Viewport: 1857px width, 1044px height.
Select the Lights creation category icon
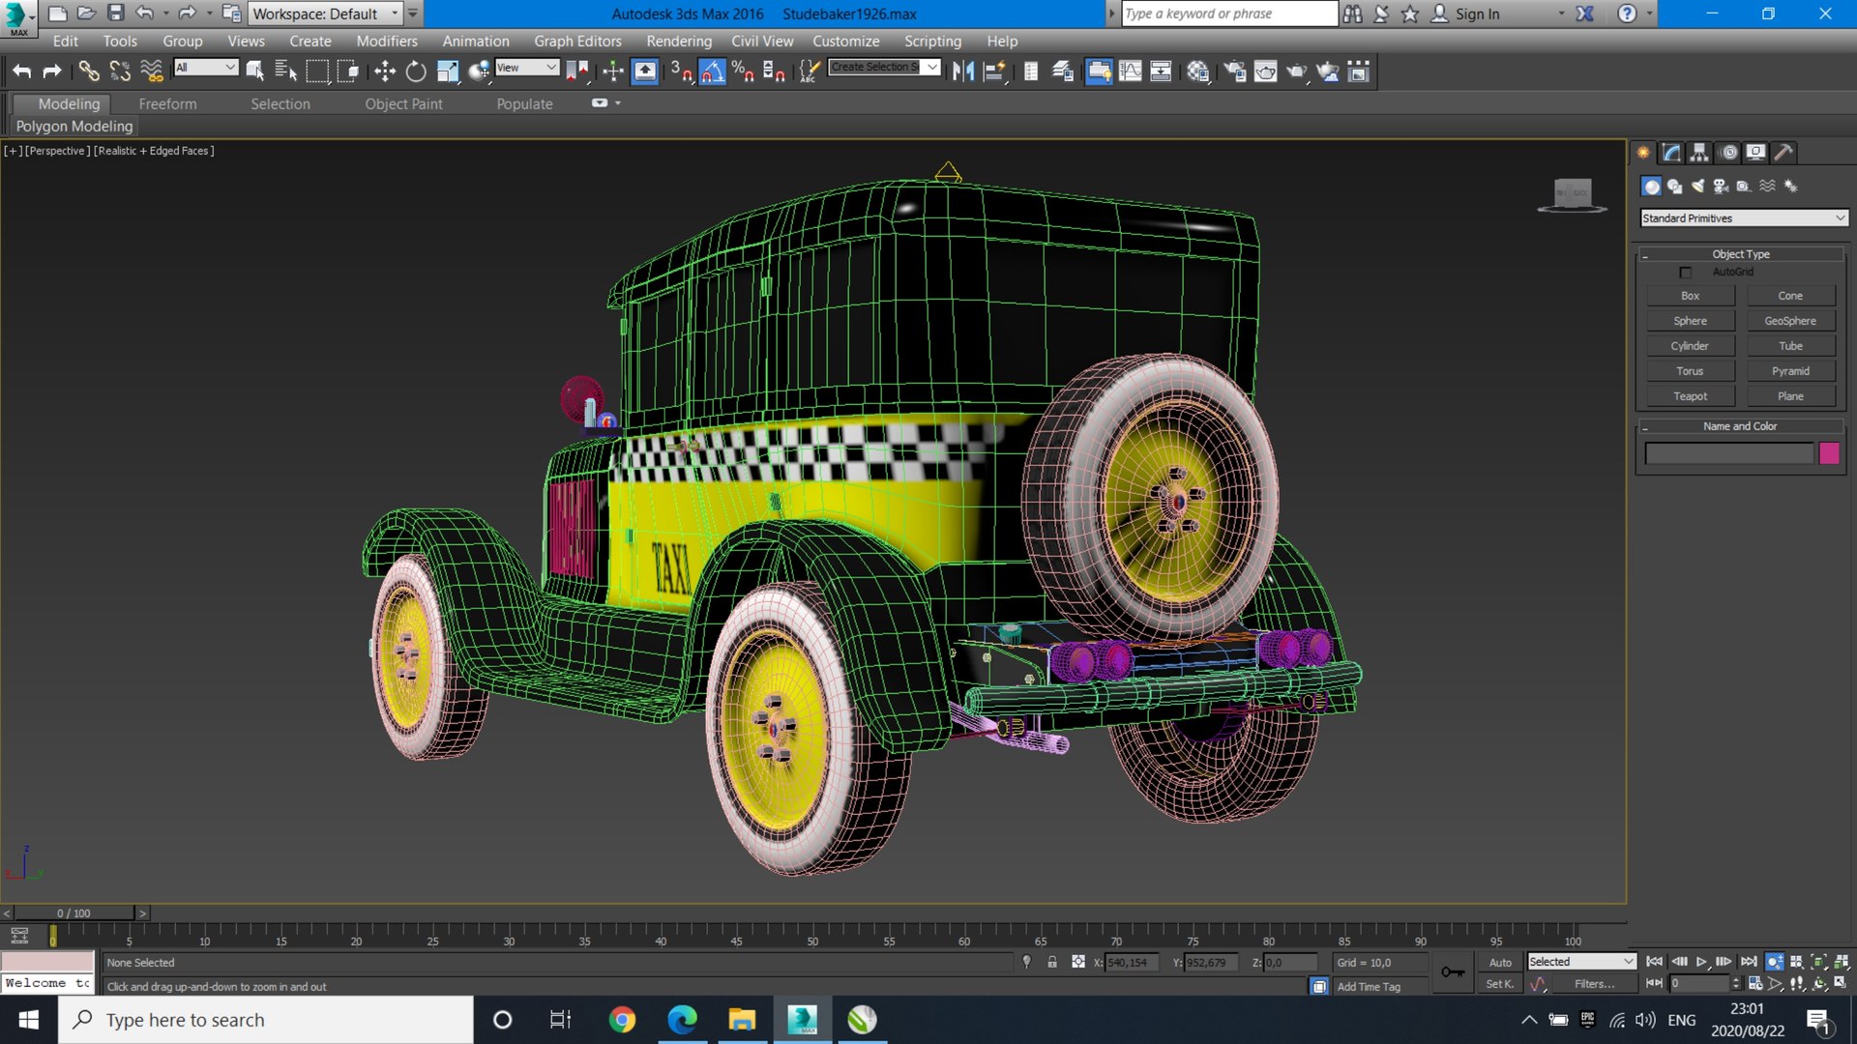(x=1697, y=187)
